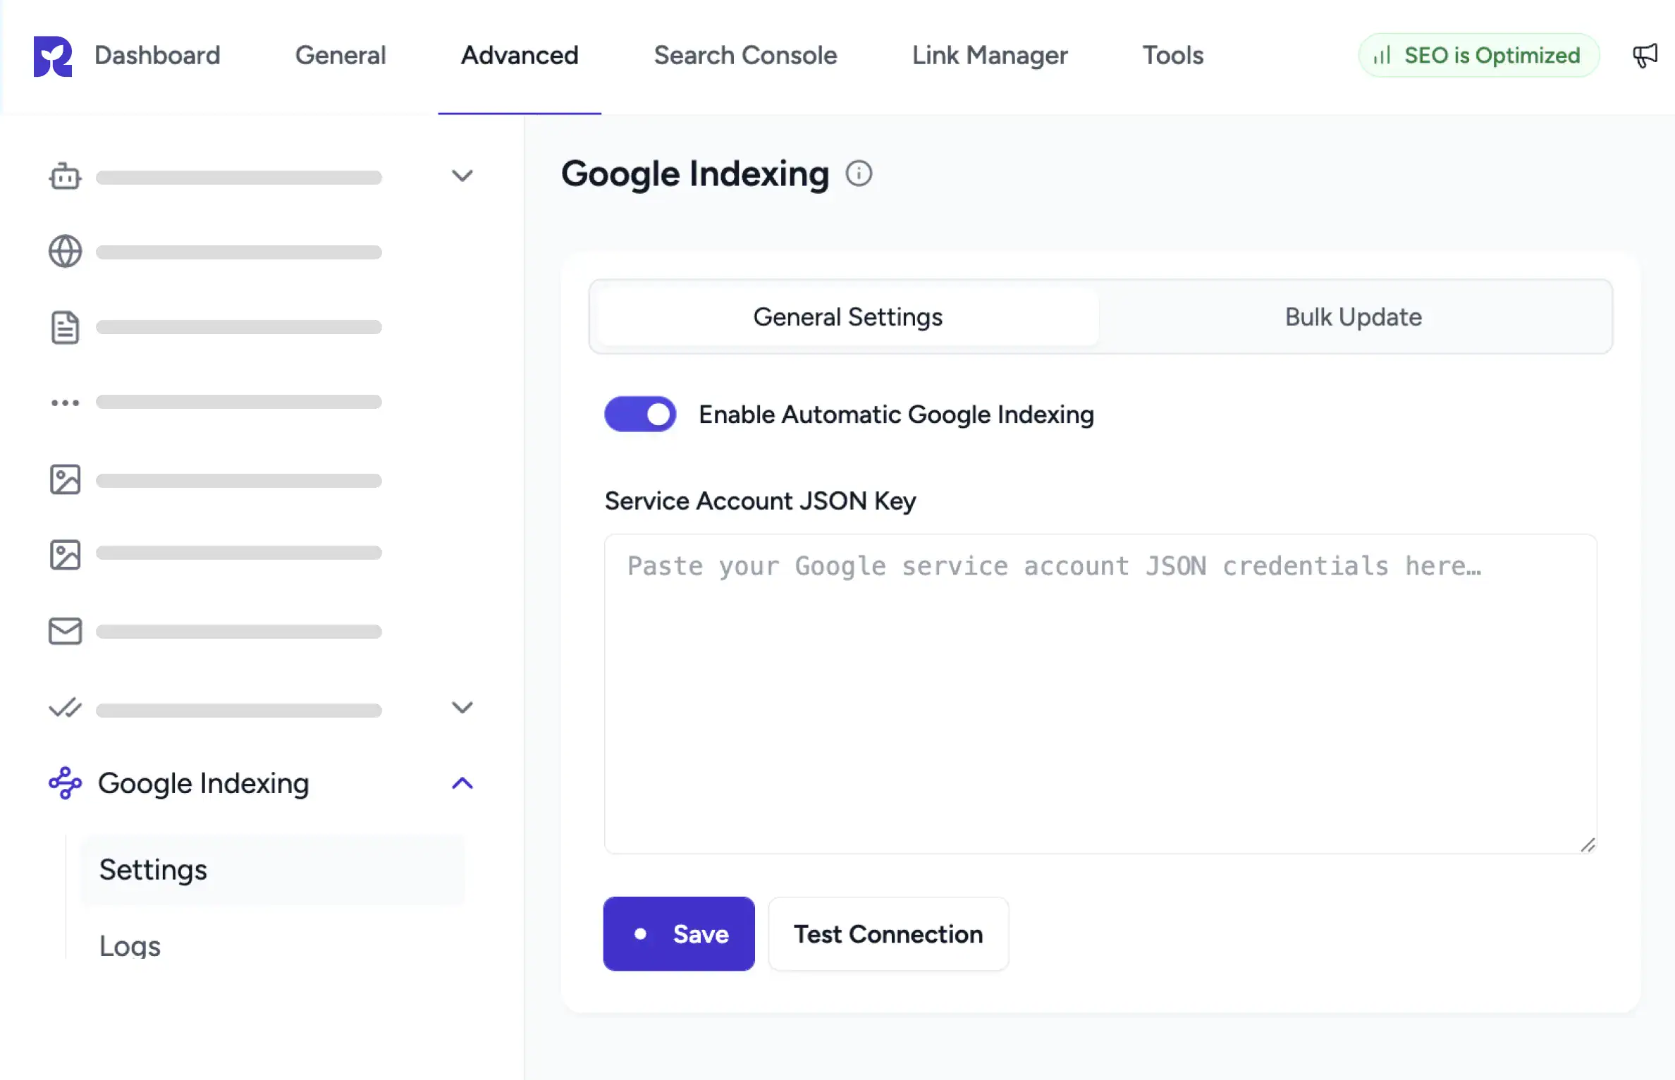Image resolution: width=1675 pixels, height=1080 pixels.
Task: Switch to the General tab
Action: click(340, 55)
